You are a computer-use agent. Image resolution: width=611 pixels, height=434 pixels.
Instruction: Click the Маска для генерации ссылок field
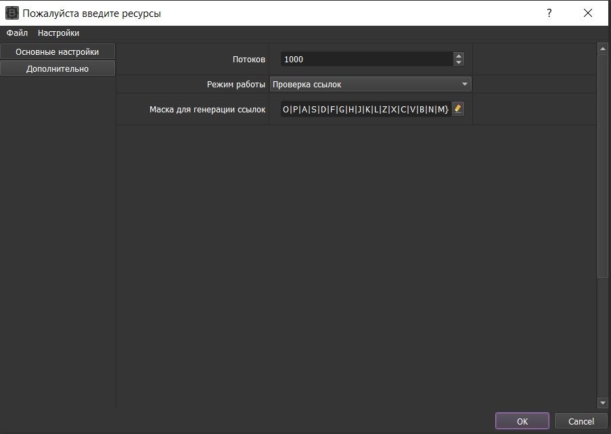[x=365, y=109]
